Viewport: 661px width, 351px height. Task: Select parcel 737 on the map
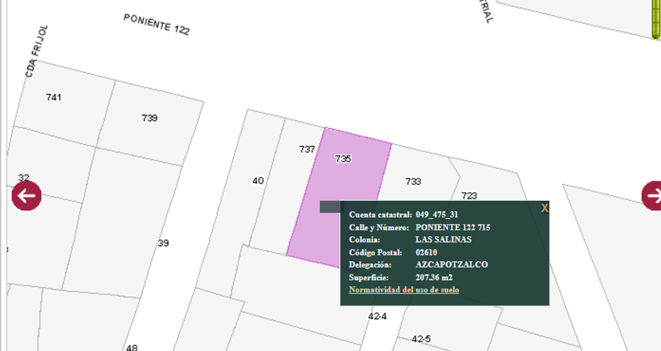tap(307, 149)
